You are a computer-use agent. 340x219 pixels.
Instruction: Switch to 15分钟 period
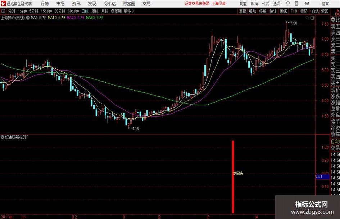point(46,11)
